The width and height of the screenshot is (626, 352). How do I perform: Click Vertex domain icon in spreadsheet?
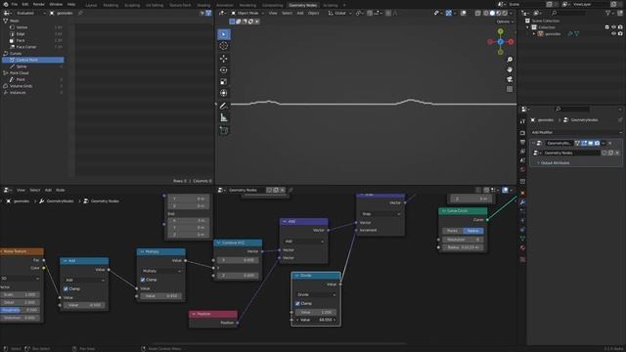coord(12,27)
